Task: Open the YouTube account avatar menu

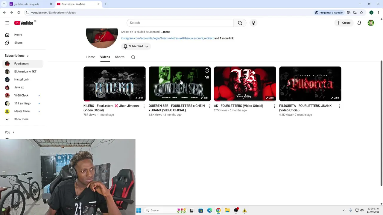Action: click(371, 23)
